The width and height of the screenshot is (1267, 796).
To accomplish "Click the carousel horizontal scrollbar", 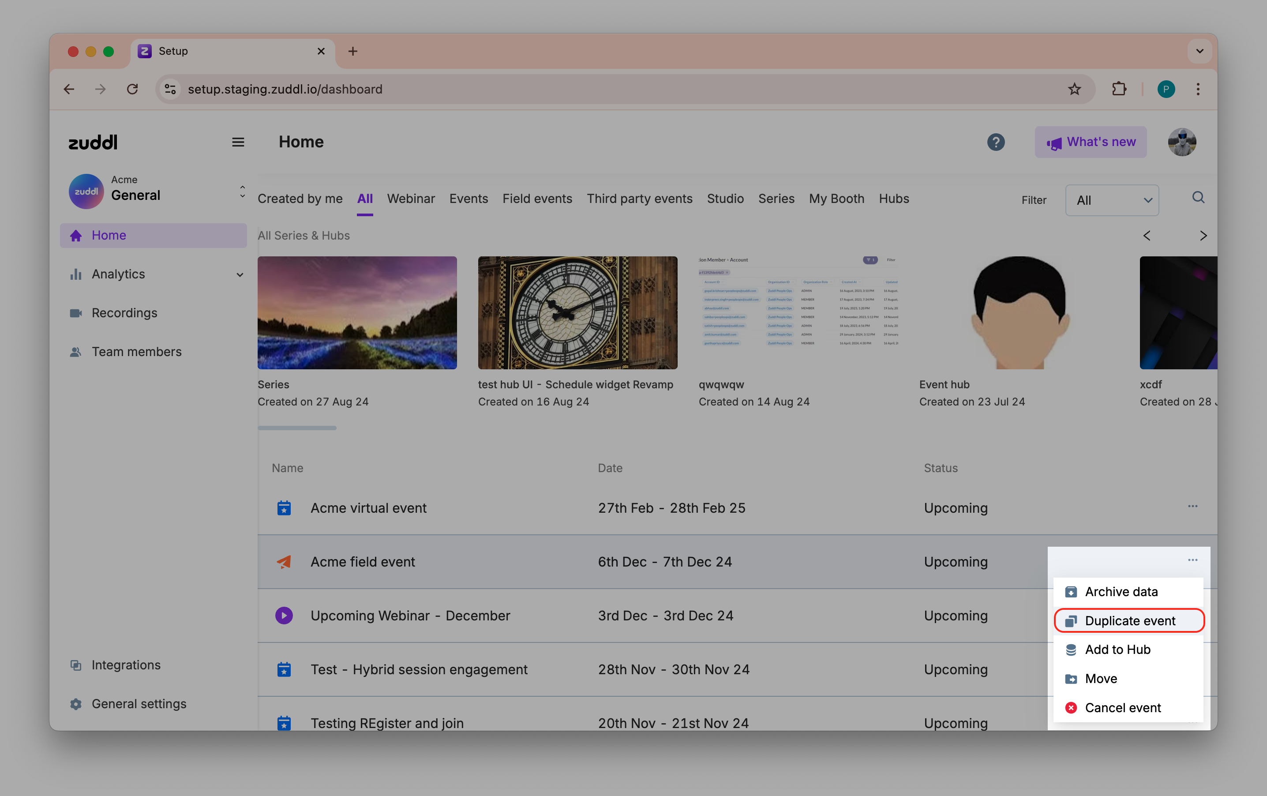I will click(297, 428).
